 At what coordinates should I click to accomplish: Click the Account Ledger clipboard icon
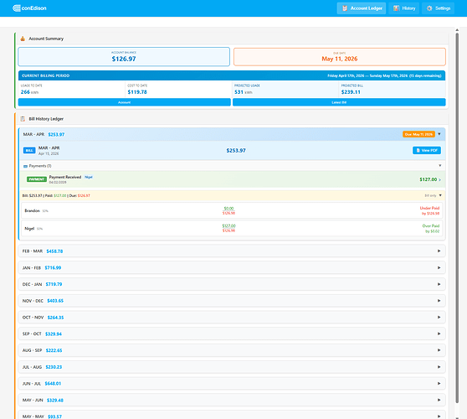coord(345,8)
